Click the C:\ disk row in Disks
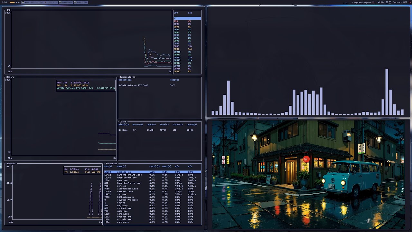The width and height of the screenshot is (412, 232). pos(160,130)
